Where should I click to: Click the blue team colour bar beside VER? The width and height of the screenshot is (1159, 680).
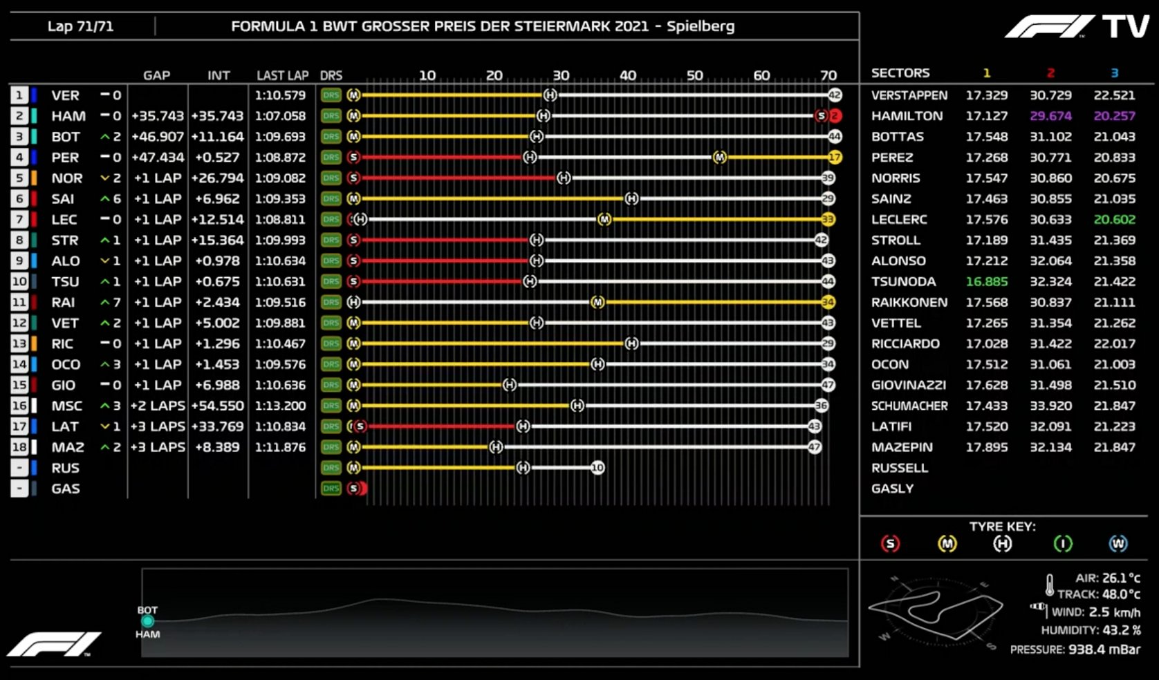(x=34, y=95)
